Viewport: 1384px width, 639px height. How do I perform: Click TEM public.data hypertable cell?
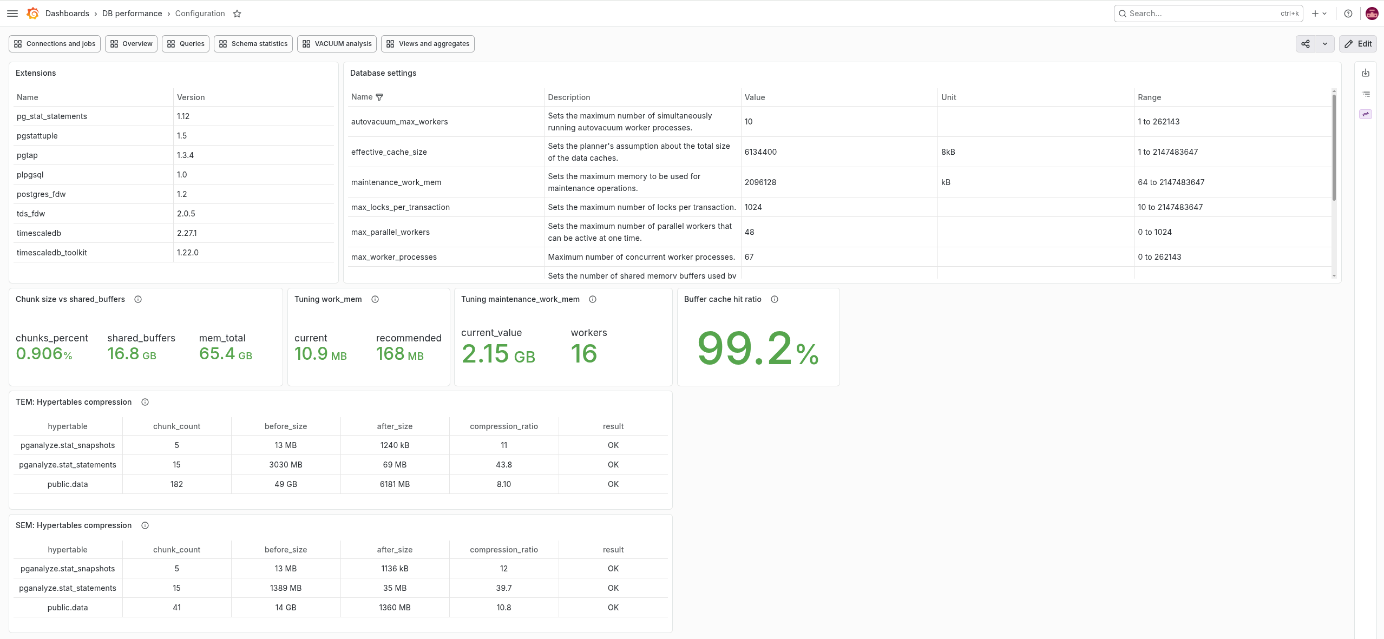point(68,484)
